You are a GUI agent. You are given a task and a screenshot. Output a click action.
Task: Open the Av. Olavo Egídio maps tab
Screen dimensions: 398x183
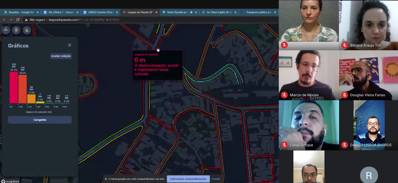point(219,12)
